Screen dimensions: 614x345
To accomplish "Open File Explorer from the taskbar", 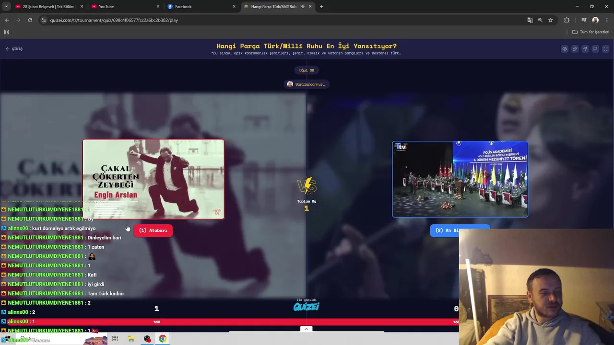I will [131, 339].
